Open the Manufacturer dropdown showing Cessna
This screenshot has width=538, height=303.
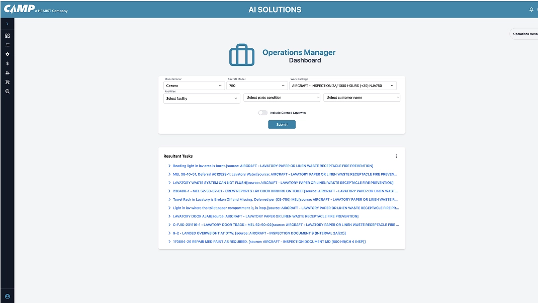click(x=194, y=86)
